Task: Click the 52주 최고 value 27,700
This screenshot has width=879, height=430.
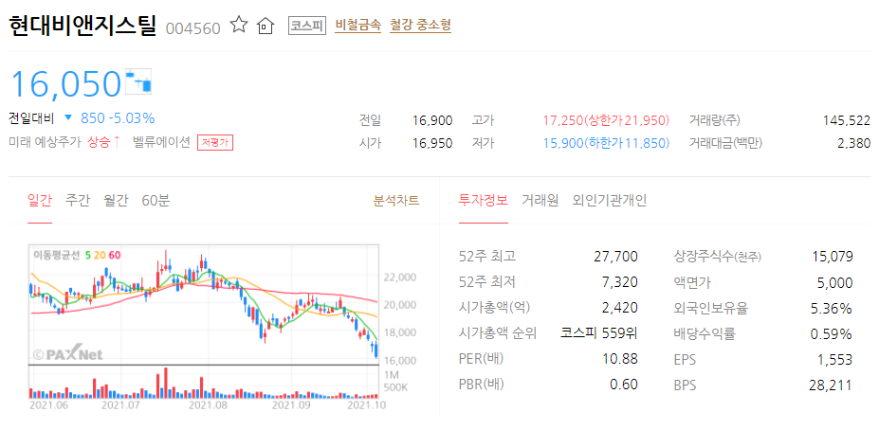Action: click(615, 257)
